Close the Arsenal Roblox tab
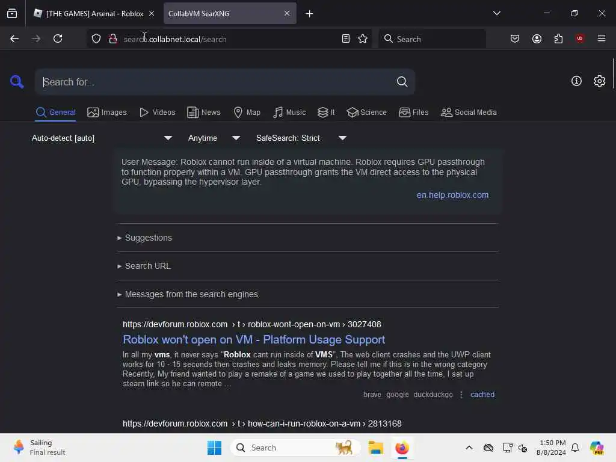Viewport: 616px width, 462px height. point(152,13)
